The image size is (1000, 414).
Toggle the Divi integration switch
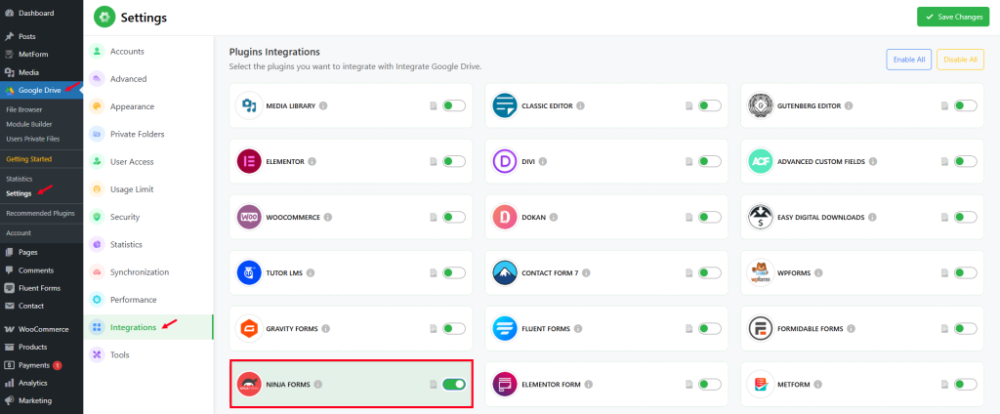pyautogui.click(x=710, y=161)
